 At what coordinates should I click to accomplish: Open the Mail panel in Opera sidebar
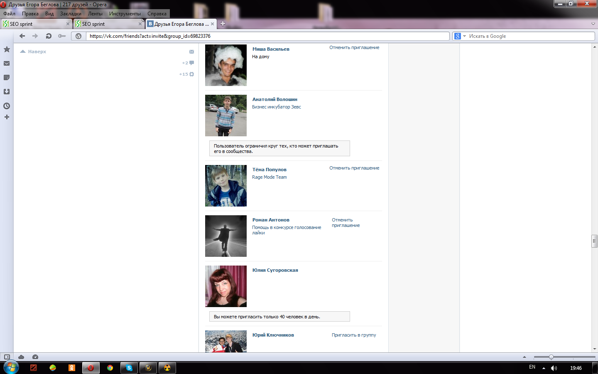(7, 64)
